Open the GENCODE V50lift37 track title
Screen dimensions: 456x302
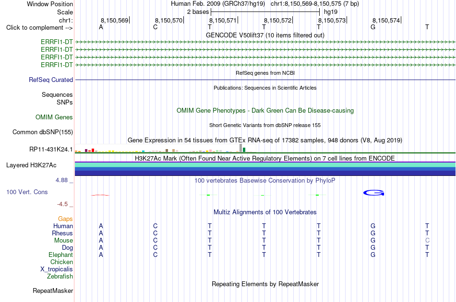[265, 35]
